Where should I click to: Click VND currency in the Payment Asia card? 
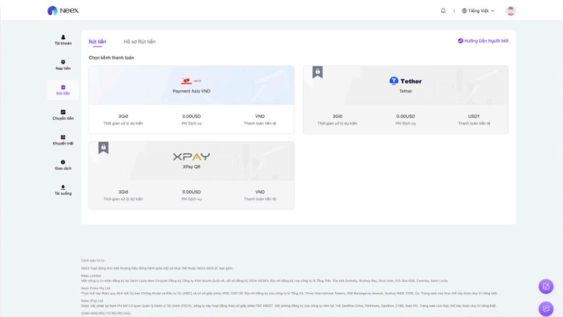coord(260,117)
